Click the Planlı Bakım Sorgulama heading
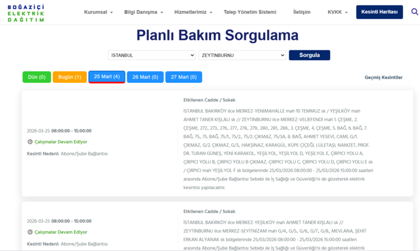This screenshot has height=251, width=420. click(217, 35)
